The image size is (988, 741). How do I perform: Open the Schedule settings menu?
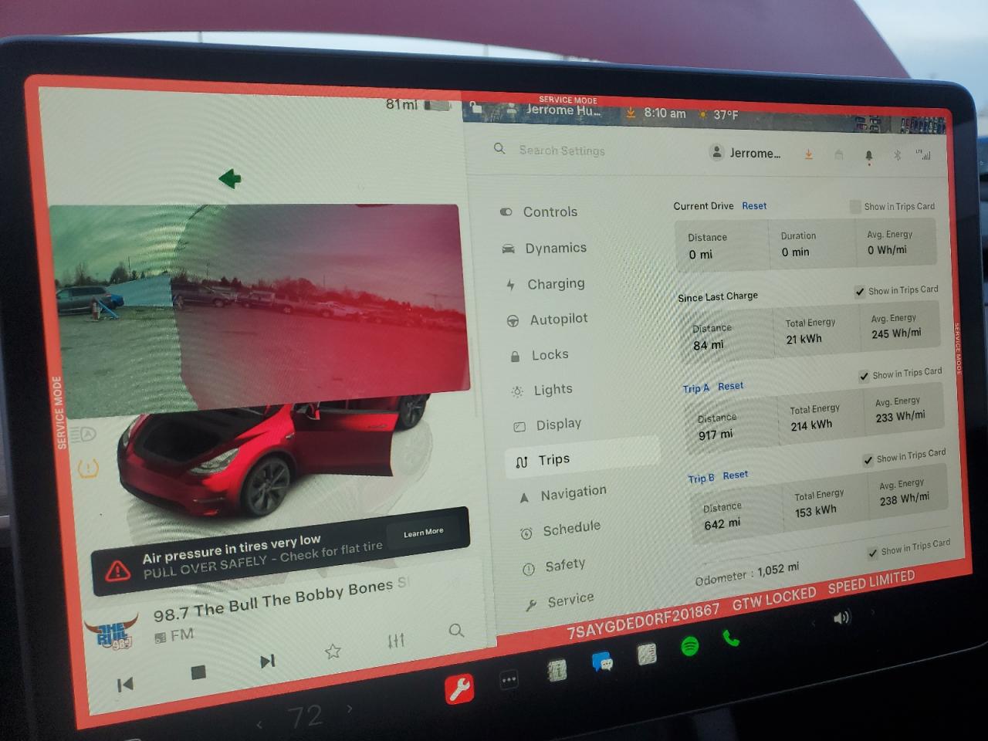click(561, 530)
